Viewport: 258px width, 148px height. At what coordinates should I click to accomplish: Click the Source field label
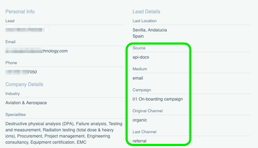(139, 48)
